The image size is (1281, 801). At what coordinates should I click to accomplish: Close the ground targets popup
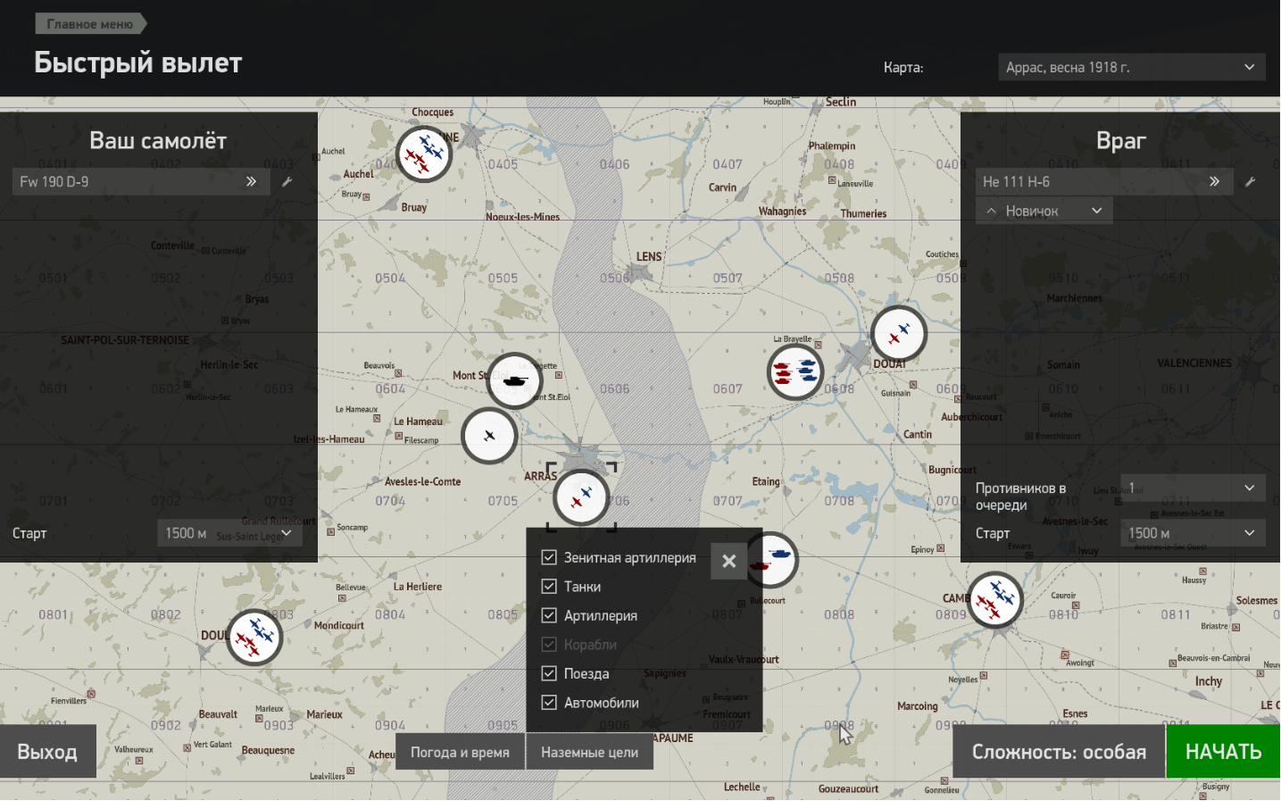pos(729,561)
